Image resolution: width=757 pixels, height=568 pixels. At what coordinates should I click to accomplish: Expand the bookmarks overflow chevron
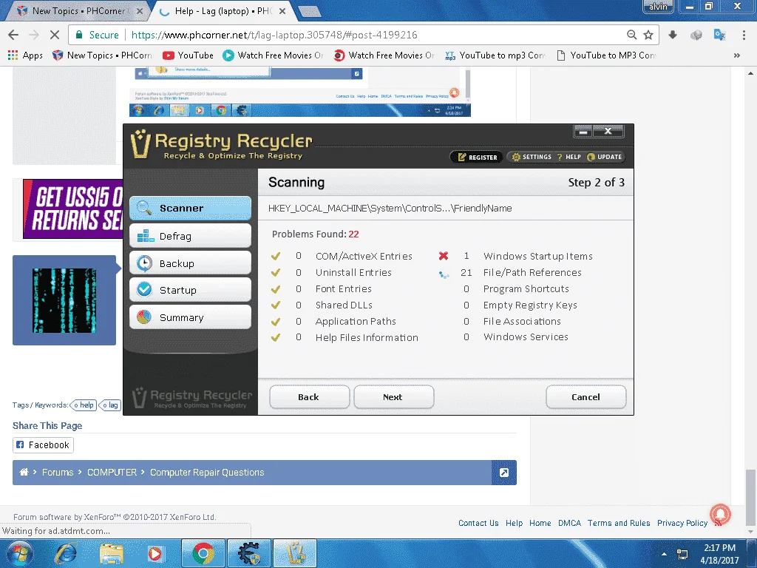[737, 55]
